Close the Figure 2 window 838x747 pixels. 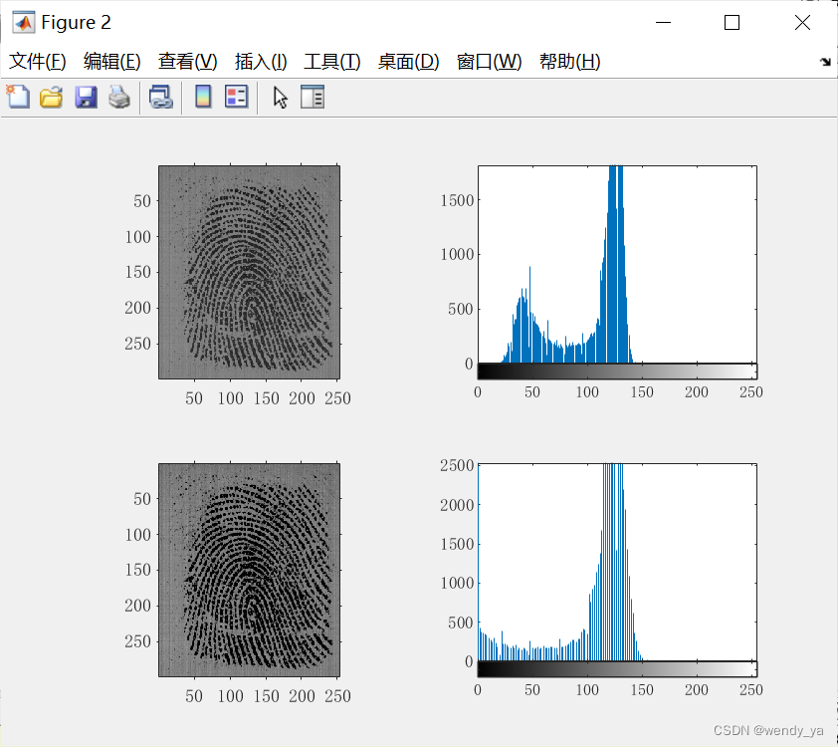pos(802,23)
